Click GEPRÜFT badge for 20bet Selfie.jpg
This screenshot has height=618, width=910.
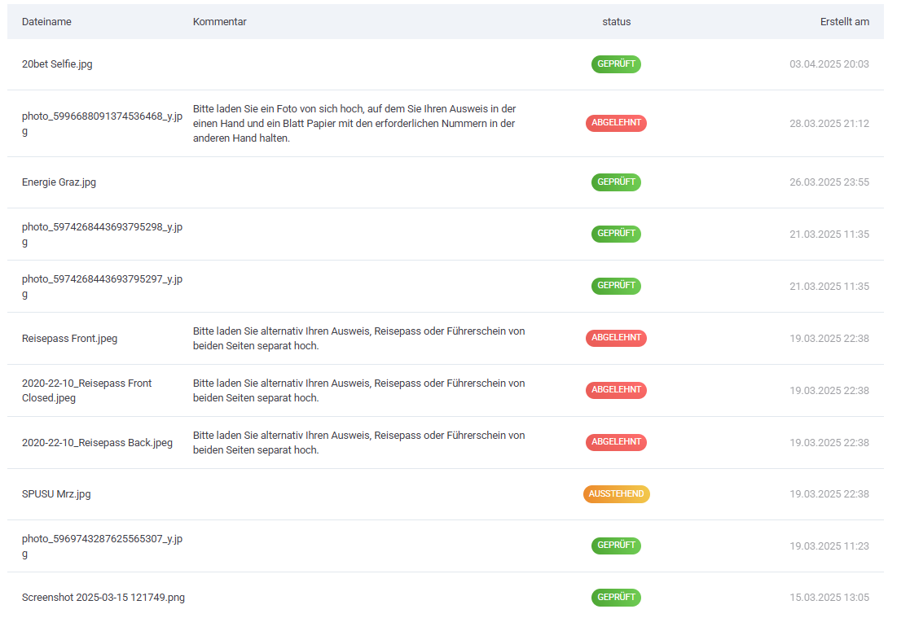[x=616, y=64]
